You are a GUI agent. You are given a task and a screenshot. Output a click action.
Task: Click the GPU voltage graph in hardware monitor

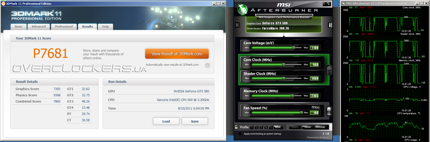(x=385, y=100)
